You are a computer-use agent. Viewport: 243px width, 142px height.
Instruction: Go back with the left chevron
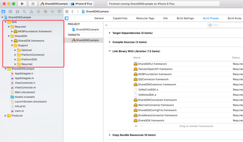click(x=72, y=11)
